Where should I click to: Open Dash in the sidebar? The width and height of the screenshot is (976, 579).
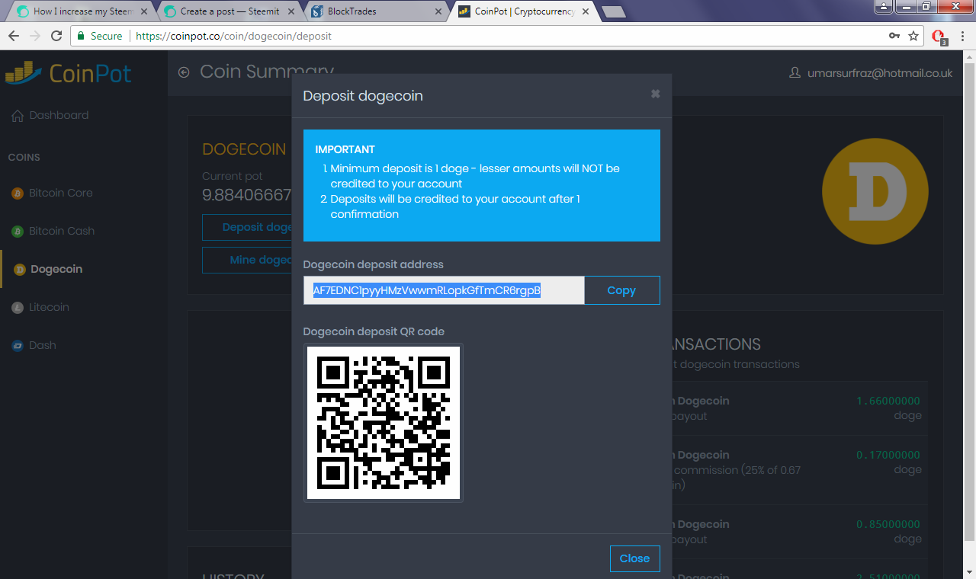[43, 345]
